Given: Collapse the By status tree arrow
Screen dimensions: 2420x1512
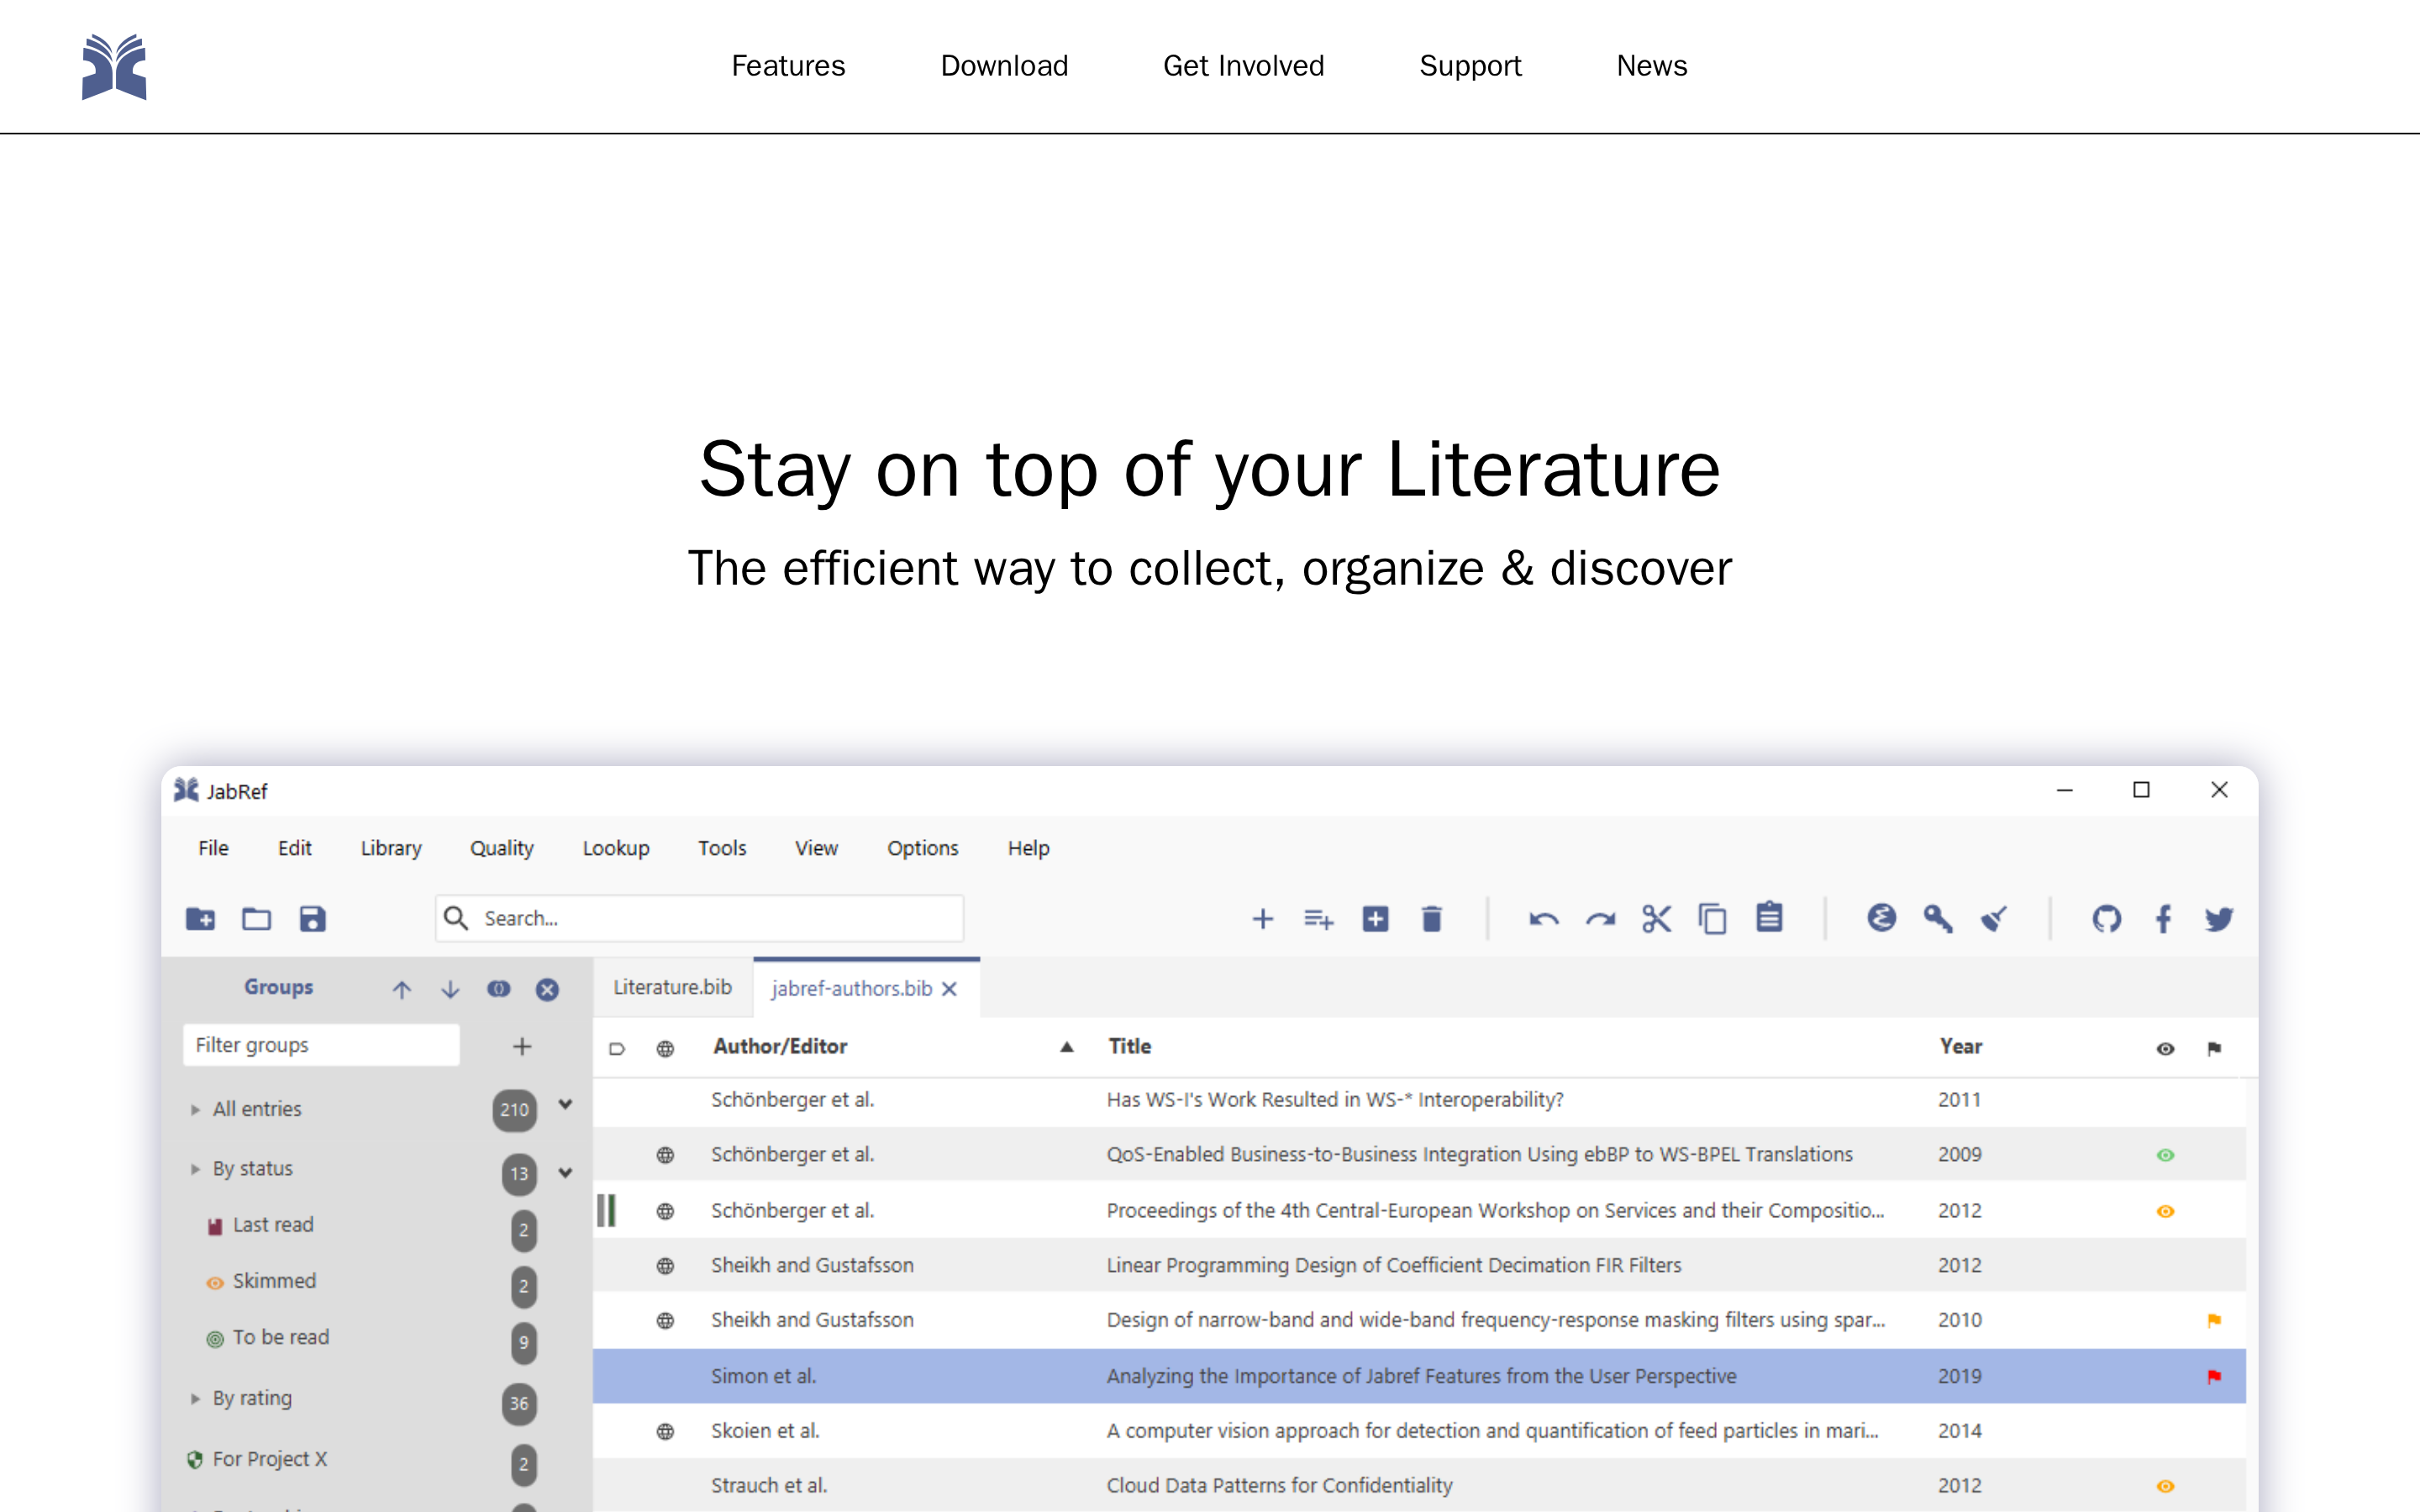Looking at the screenshot, I should click(195, 1169).
